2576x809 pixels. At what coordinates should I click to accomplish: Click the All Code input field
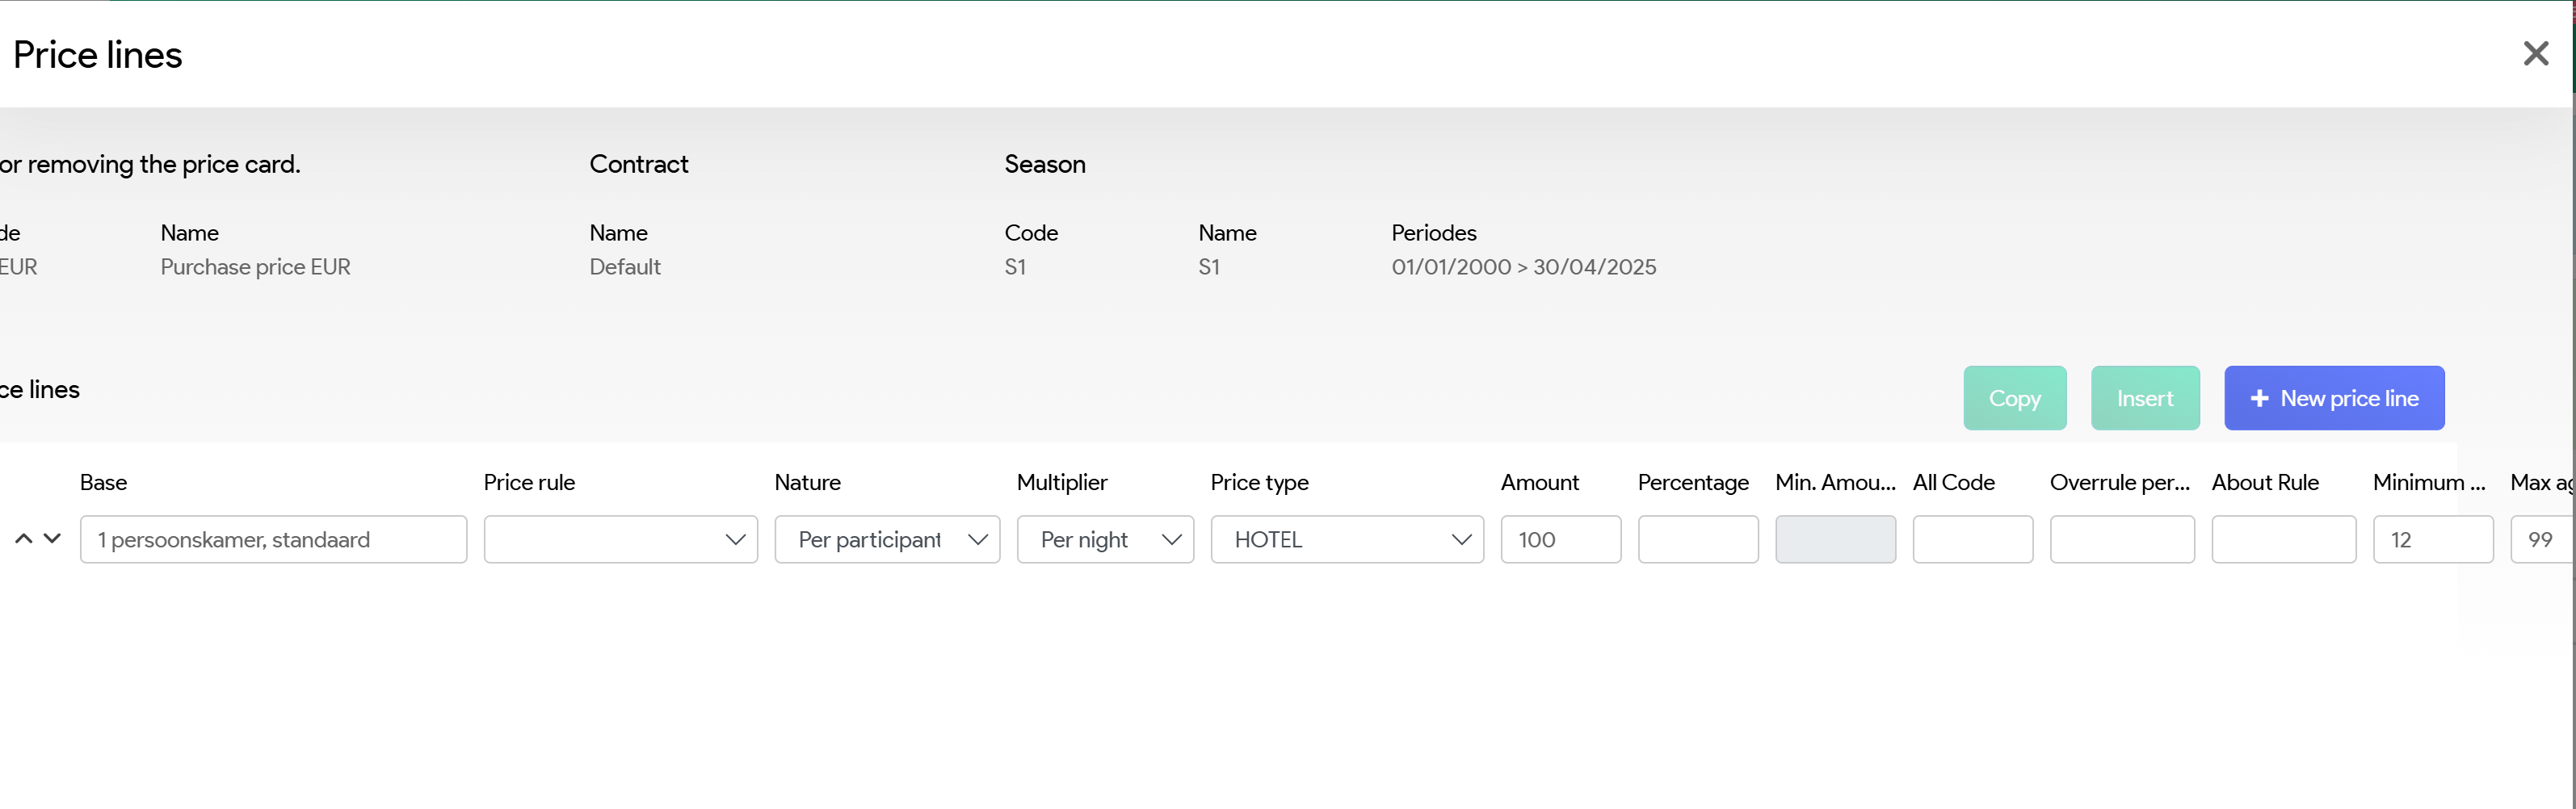pos(1972,540)
